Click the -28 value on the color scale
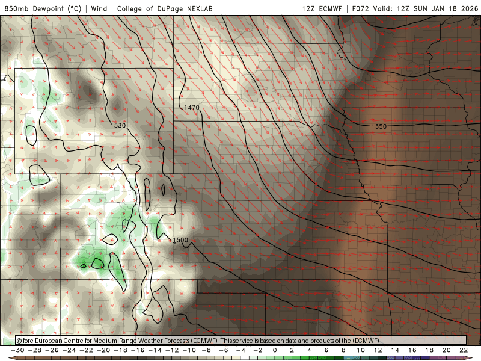This screenshot has height=361, width=481. 35,350
